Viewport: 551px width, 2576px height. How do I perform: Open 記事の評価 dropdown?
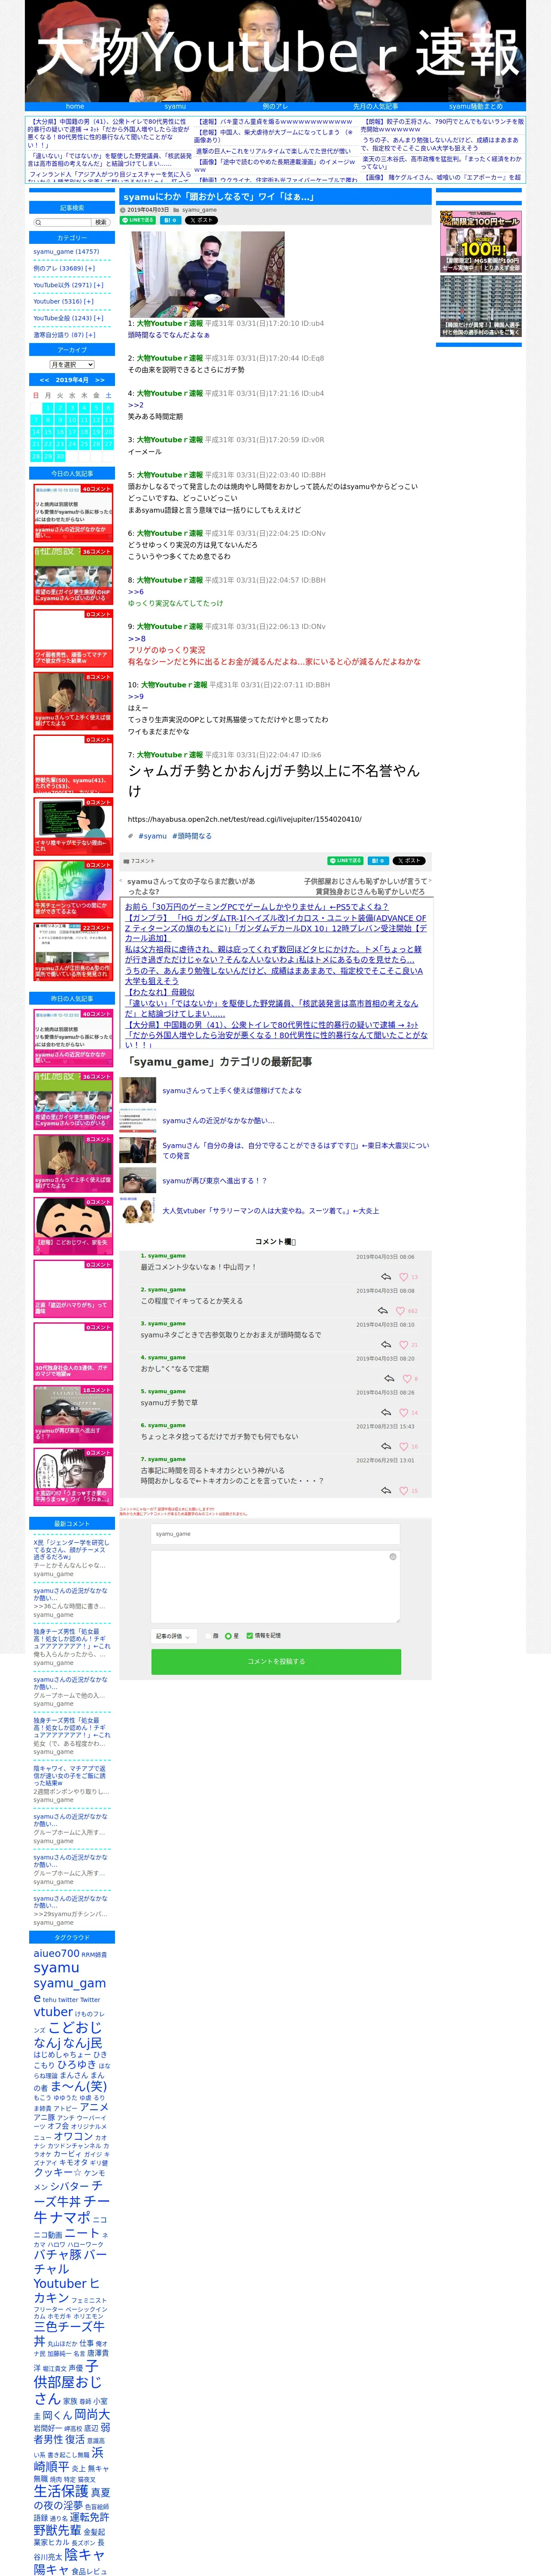pyautogui.click(x=173, y=1637)
